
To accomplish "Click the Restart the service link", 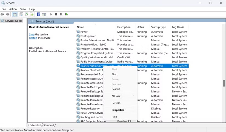I will [x=33, y=38].
